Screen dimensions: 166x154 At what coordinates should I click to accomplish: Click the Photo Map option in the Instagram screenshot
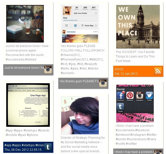point(89,25)
